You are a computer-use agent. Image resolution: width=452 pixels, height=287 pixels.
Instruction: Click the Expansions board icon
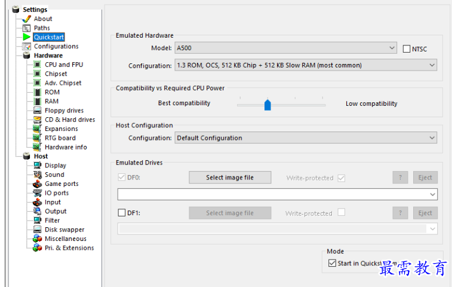click(37, 129)
